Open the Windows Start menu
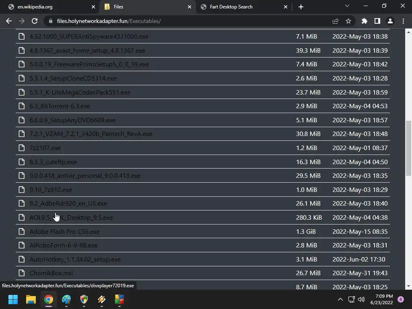 tap(13, 299)
